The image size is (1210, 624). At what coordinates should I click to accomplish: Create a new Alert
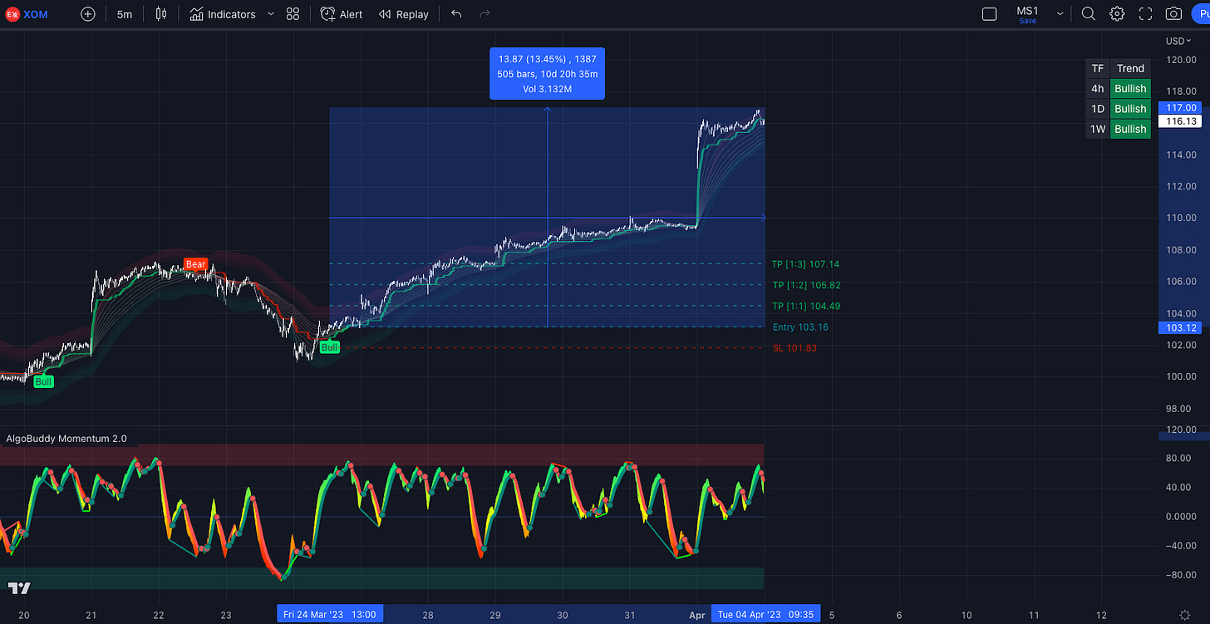pos(342,14)
